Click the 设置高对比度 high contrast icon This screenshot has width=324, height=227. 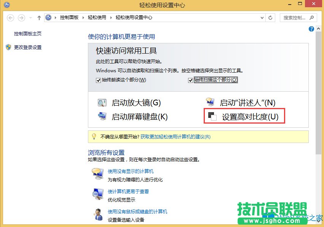coord(212,117)
